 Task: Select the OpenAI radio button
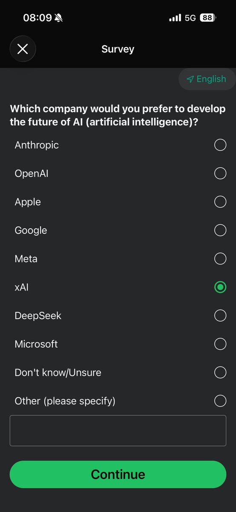(x=220, y=173)
